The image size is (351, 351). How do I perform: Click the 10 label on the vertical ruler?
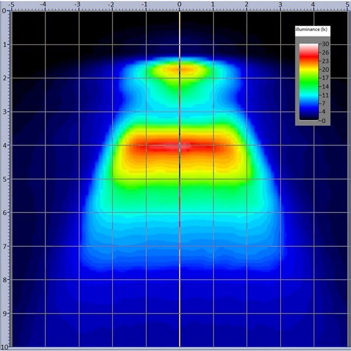coord(4,346)
